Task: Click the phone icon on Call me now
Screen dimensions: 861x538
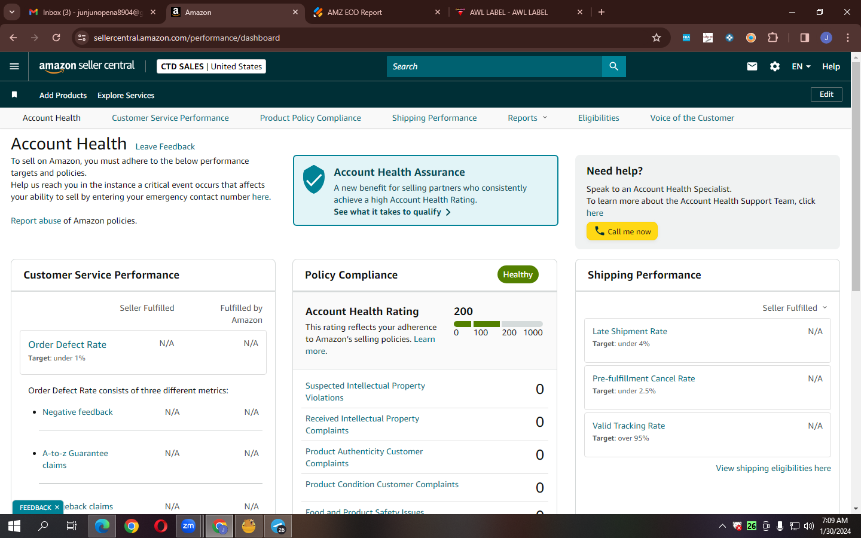Action: 599,231
